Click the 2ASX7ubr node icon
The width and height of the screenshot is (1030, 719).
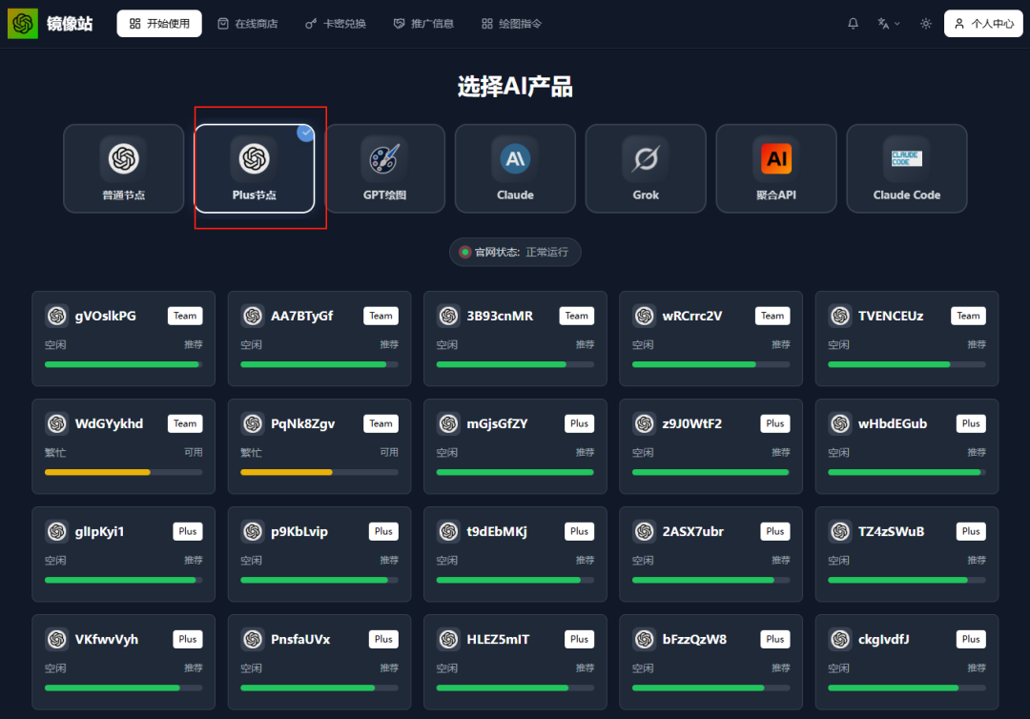pos(645,531)
